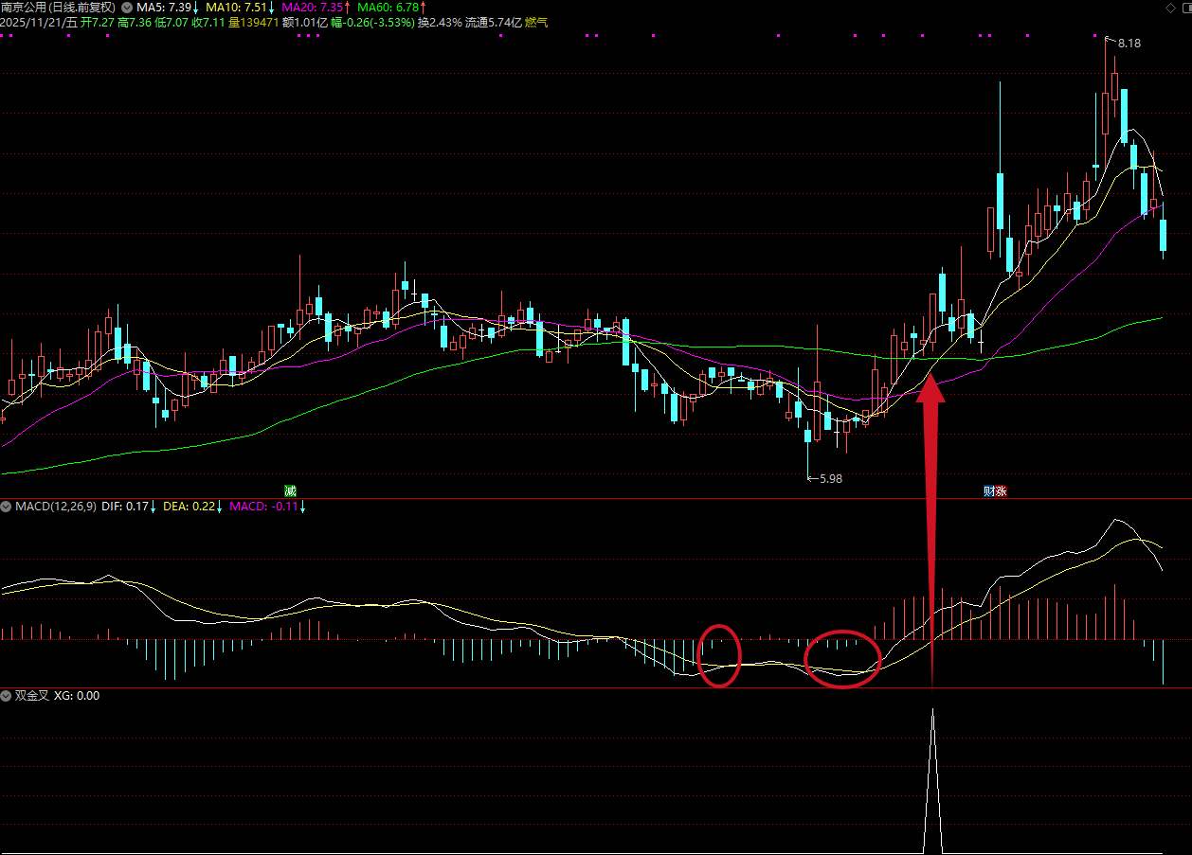
Task: Click the 燃气 sector link
Action: pyautogui.click(x=536, y=22)
